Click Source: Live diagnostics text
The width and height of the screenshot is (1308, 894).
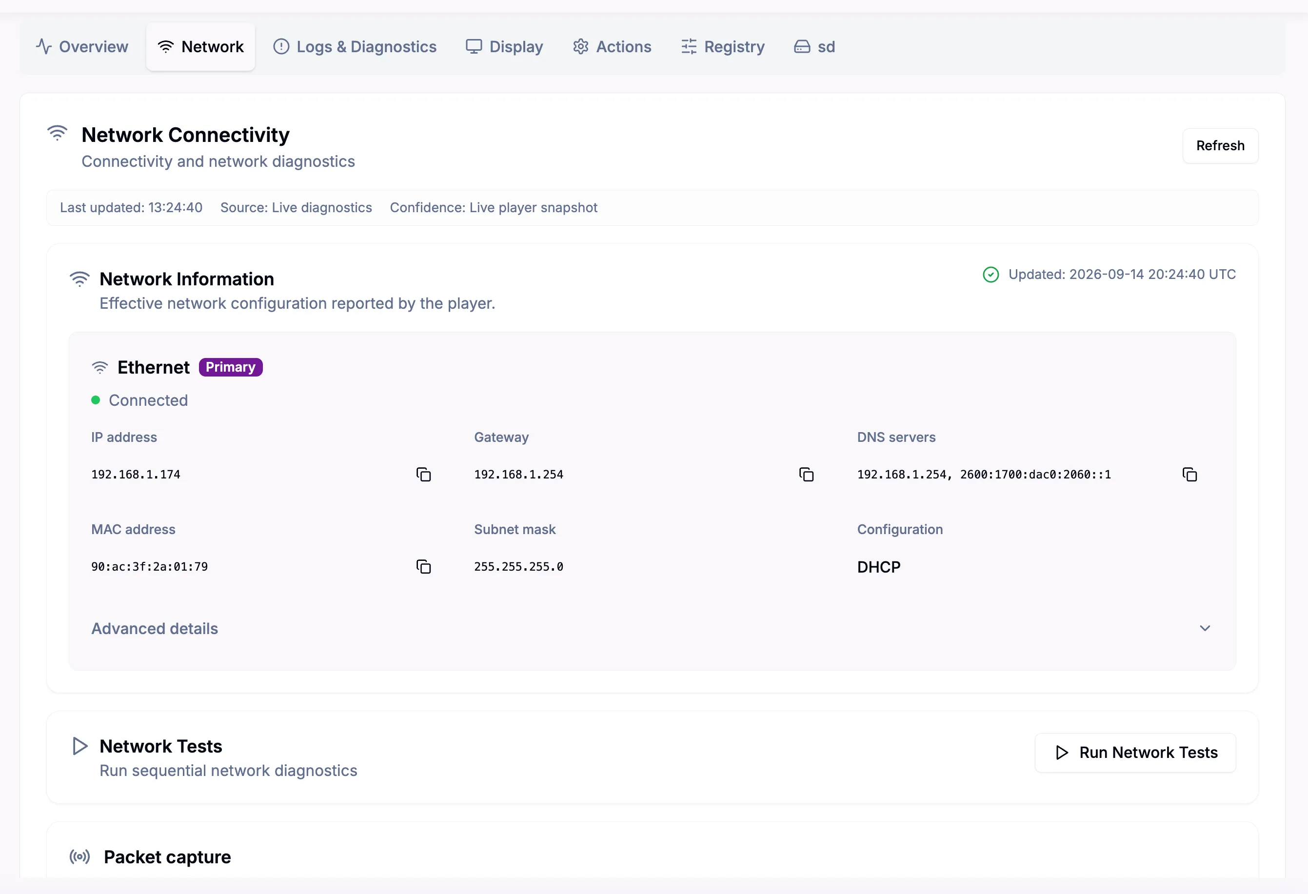coord(296,208)
